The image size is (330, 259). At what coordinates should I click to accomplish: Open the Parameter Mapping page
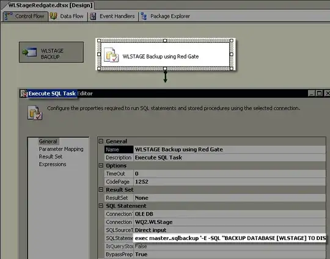pyautogui.click(x=61, y=149)
